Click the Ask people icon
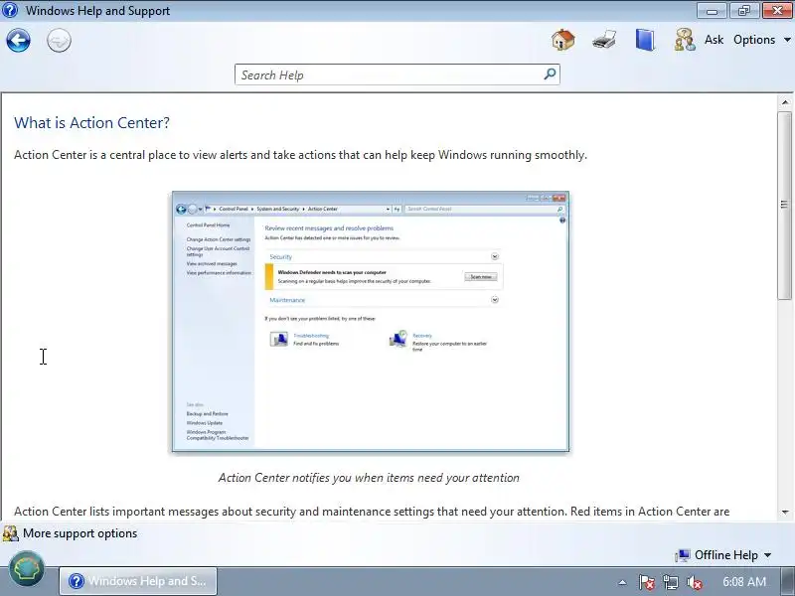 click(x=685, y=40)
